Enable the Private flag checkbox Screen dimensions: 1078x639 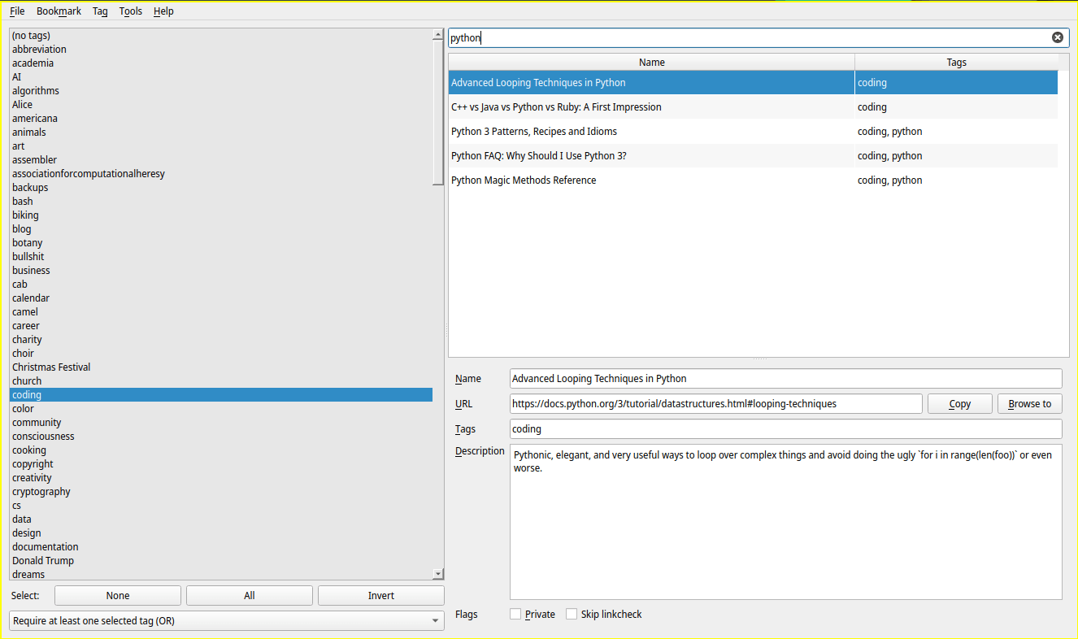(515, 615)
